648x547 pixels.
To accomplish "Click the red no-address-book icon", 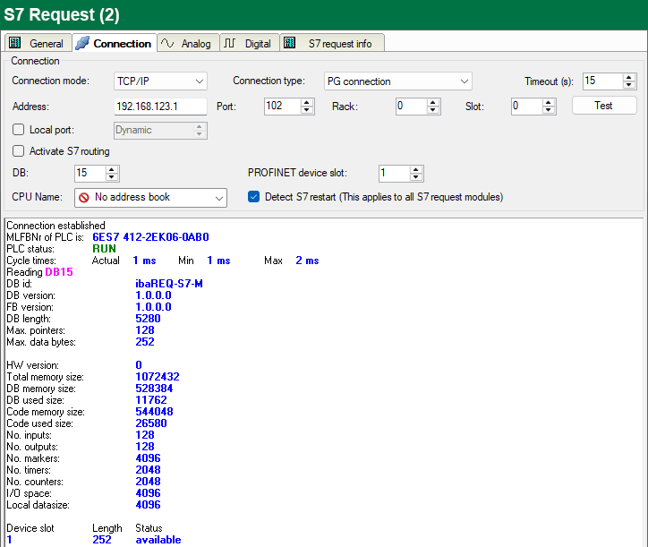I will 83,197.
